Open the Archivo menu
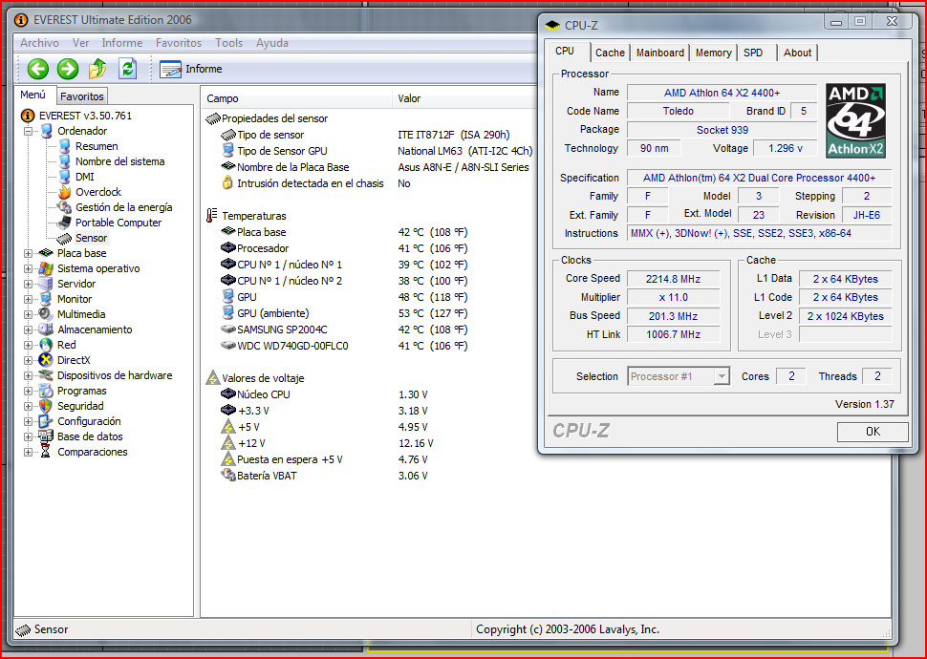The width and height of the screenshot is (927, 659). (x=39, y=43)
